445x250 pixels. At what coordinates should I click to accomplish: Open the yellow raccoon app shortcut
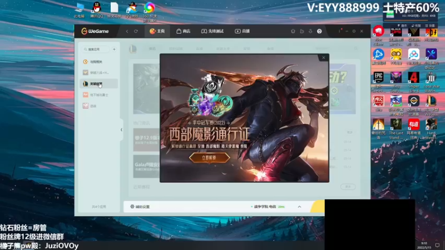pyautogui.click(x=396, y=57)
